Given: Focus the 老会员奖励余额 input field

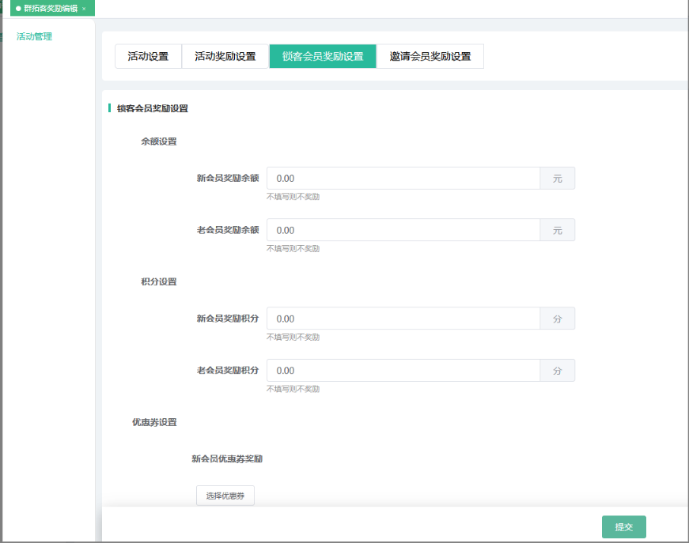Looking at the screenshot, I should click(x=403, y=230).
